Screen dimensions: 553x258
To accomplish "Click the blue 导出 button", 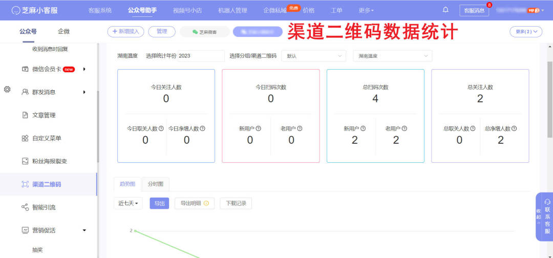I will point(159,203).
